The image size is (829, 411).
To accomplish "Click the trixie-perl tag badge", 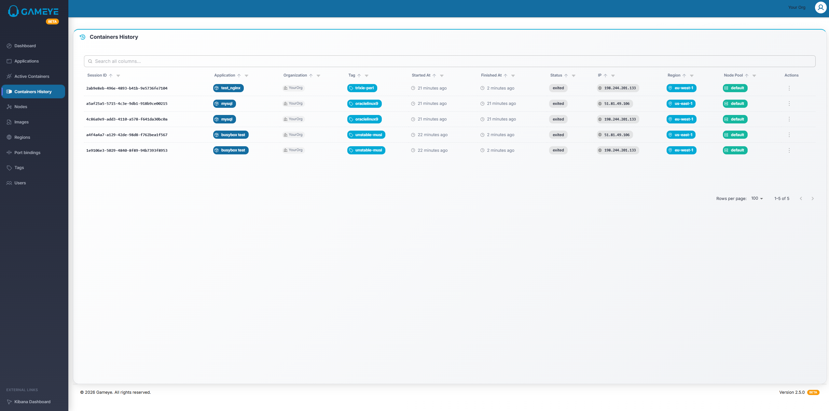I will click(x=362, y=88).
